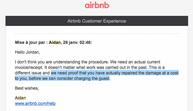Click the airbnb logo at top
This screenshot has width=193, height=111.
tap(97, 5)
